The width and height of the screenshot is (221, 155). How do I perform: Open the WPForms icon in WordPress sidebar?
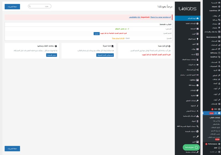click(x=219, y=53)
